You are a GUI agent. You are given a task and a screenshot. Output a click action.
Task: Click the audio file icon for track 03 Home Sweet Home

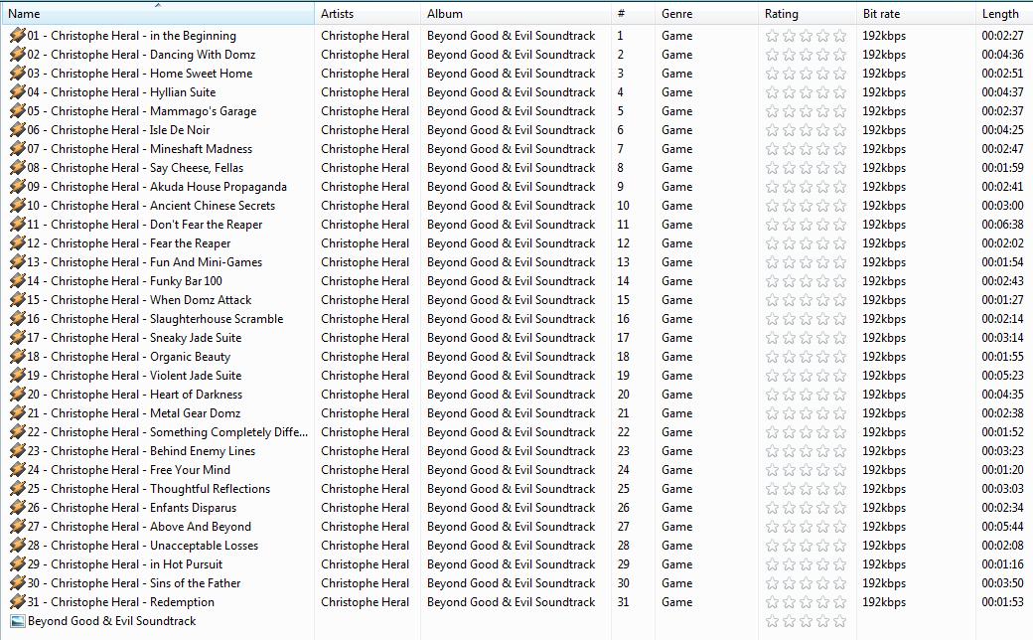coord(18,74)
